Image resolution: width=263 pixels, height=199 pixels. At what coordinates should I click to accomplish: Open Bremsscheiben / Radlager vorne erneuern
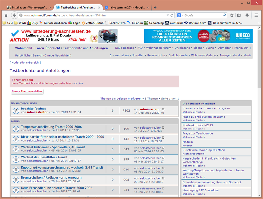pyautogui.click(x=51, y=178)
